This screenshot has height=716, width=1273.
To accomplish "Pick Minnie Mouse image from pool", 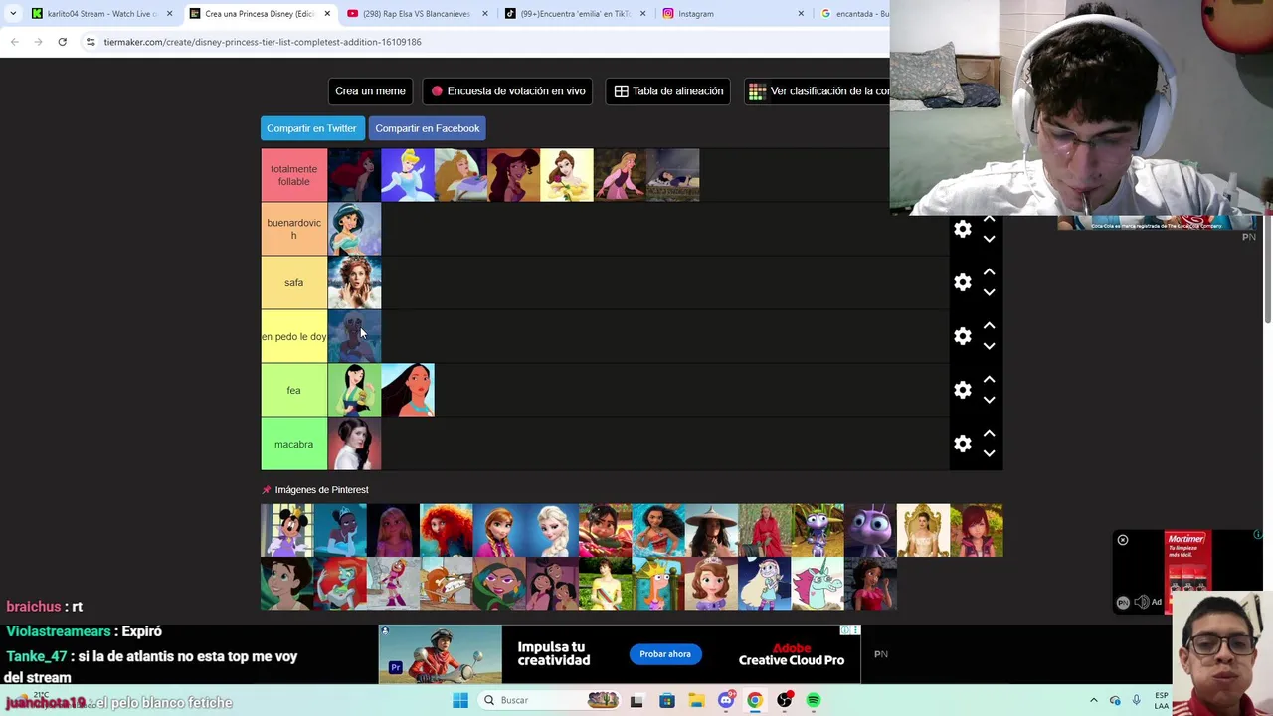I will pos(286,530).
